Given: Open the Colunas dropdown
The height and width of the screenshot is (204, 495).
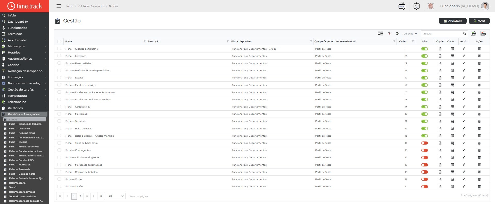Looking at the screenshot, I should pyautogui.click(x=410, y=34).
